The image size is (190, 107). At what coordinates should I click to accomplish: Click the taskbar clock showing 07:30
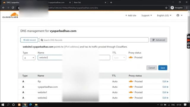pos(179,105)
